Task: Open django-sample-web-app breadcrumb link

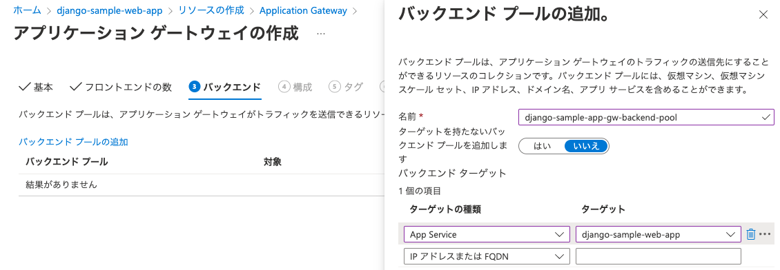Action: 110,10
